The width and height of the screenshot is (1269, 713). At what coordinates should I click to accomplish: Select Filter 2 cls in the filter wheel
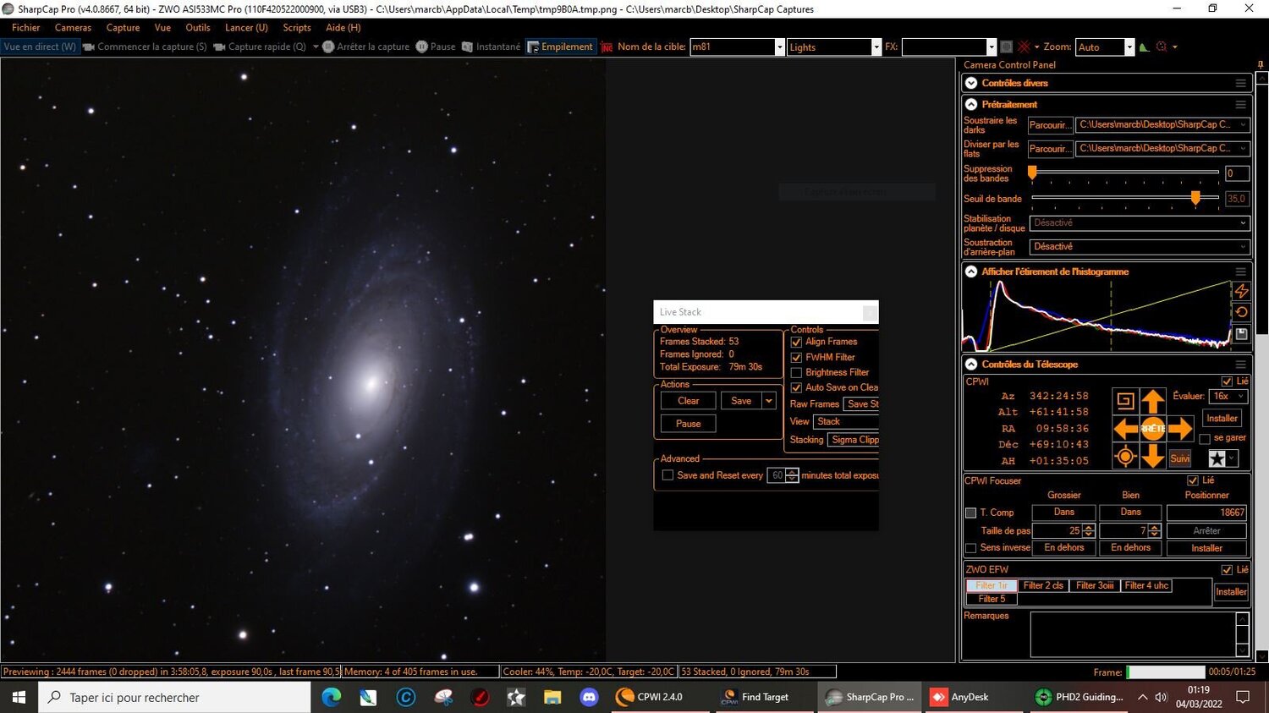[x=1043, y=585]
